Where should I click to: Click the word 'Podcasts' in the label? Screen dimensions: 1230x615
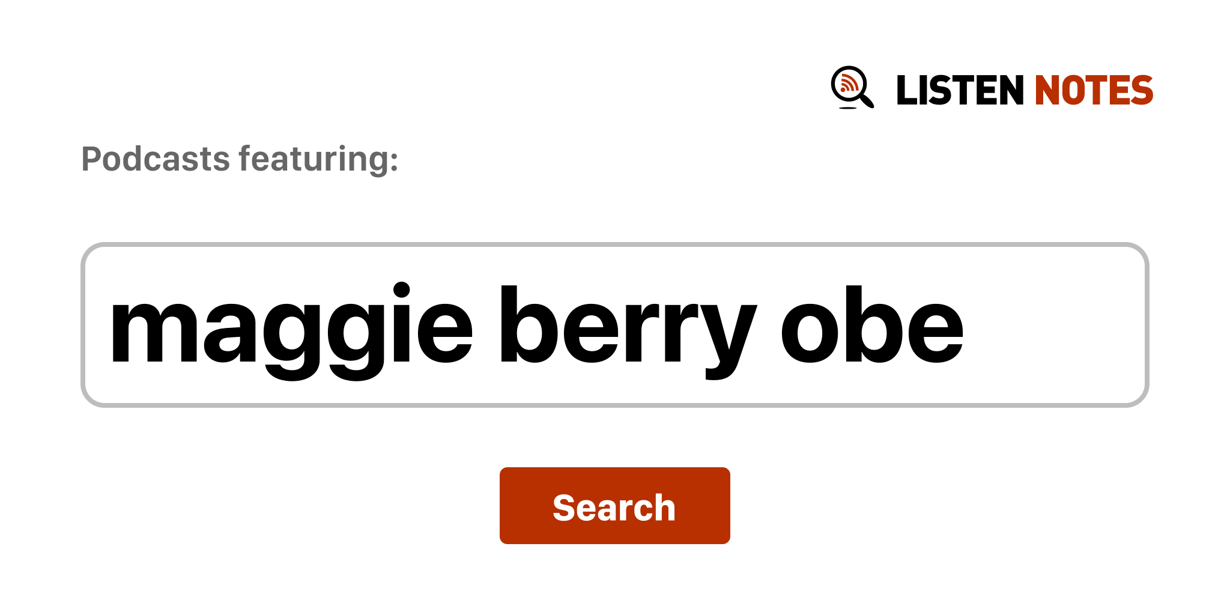click(156, 160)
